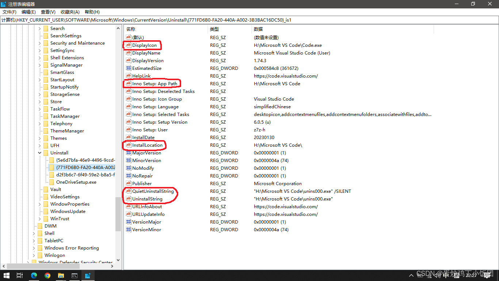Click the folder icon beside TaskManager
The width and height of the screenshot is (499, 281).
pyautogui.click(x=46, y=116)
